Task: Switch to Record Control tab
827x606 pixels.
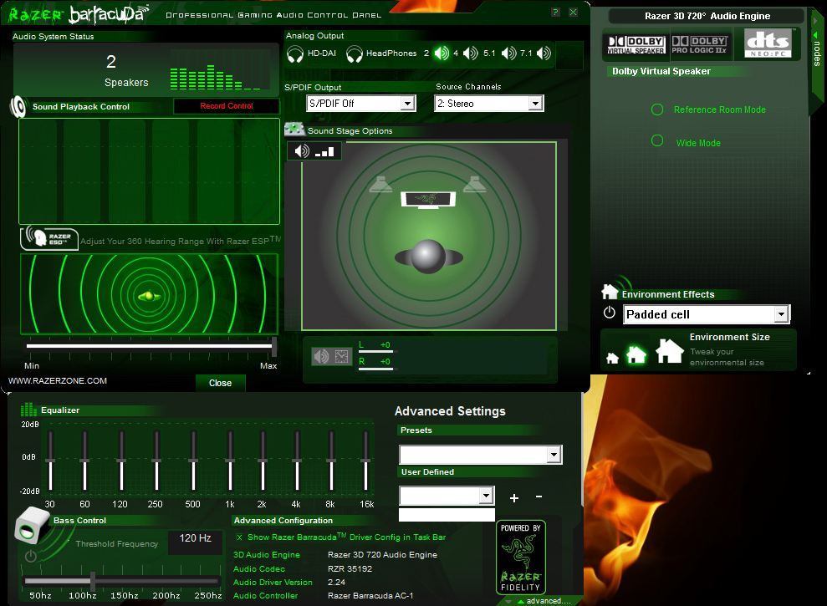Action: [227, 106]
